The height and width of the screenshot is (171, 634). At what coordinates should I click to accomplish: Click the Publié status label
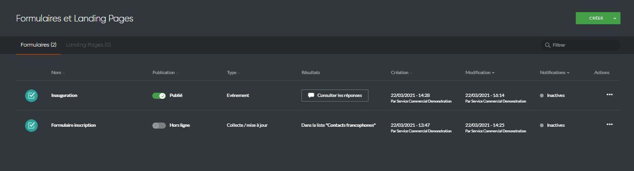tap(176, 96)
